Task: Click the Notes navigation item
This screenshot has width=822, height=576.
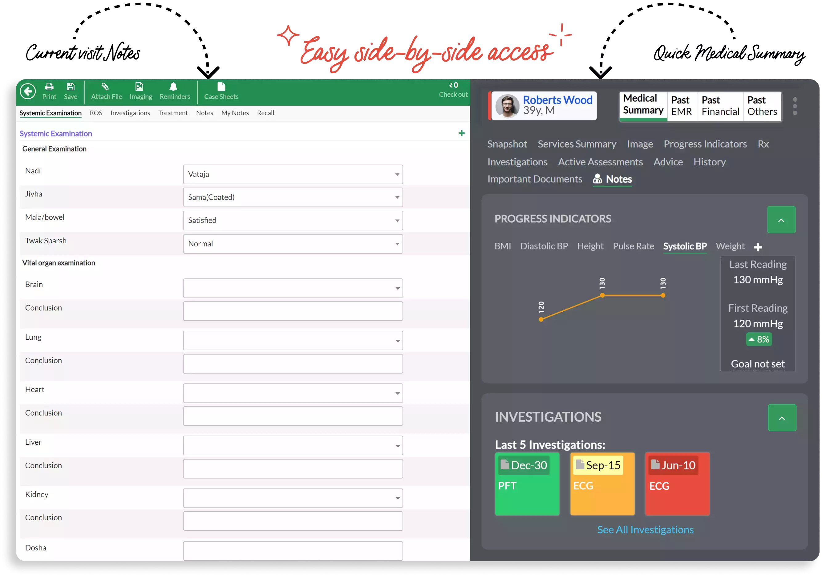Action: click(619, 179)
